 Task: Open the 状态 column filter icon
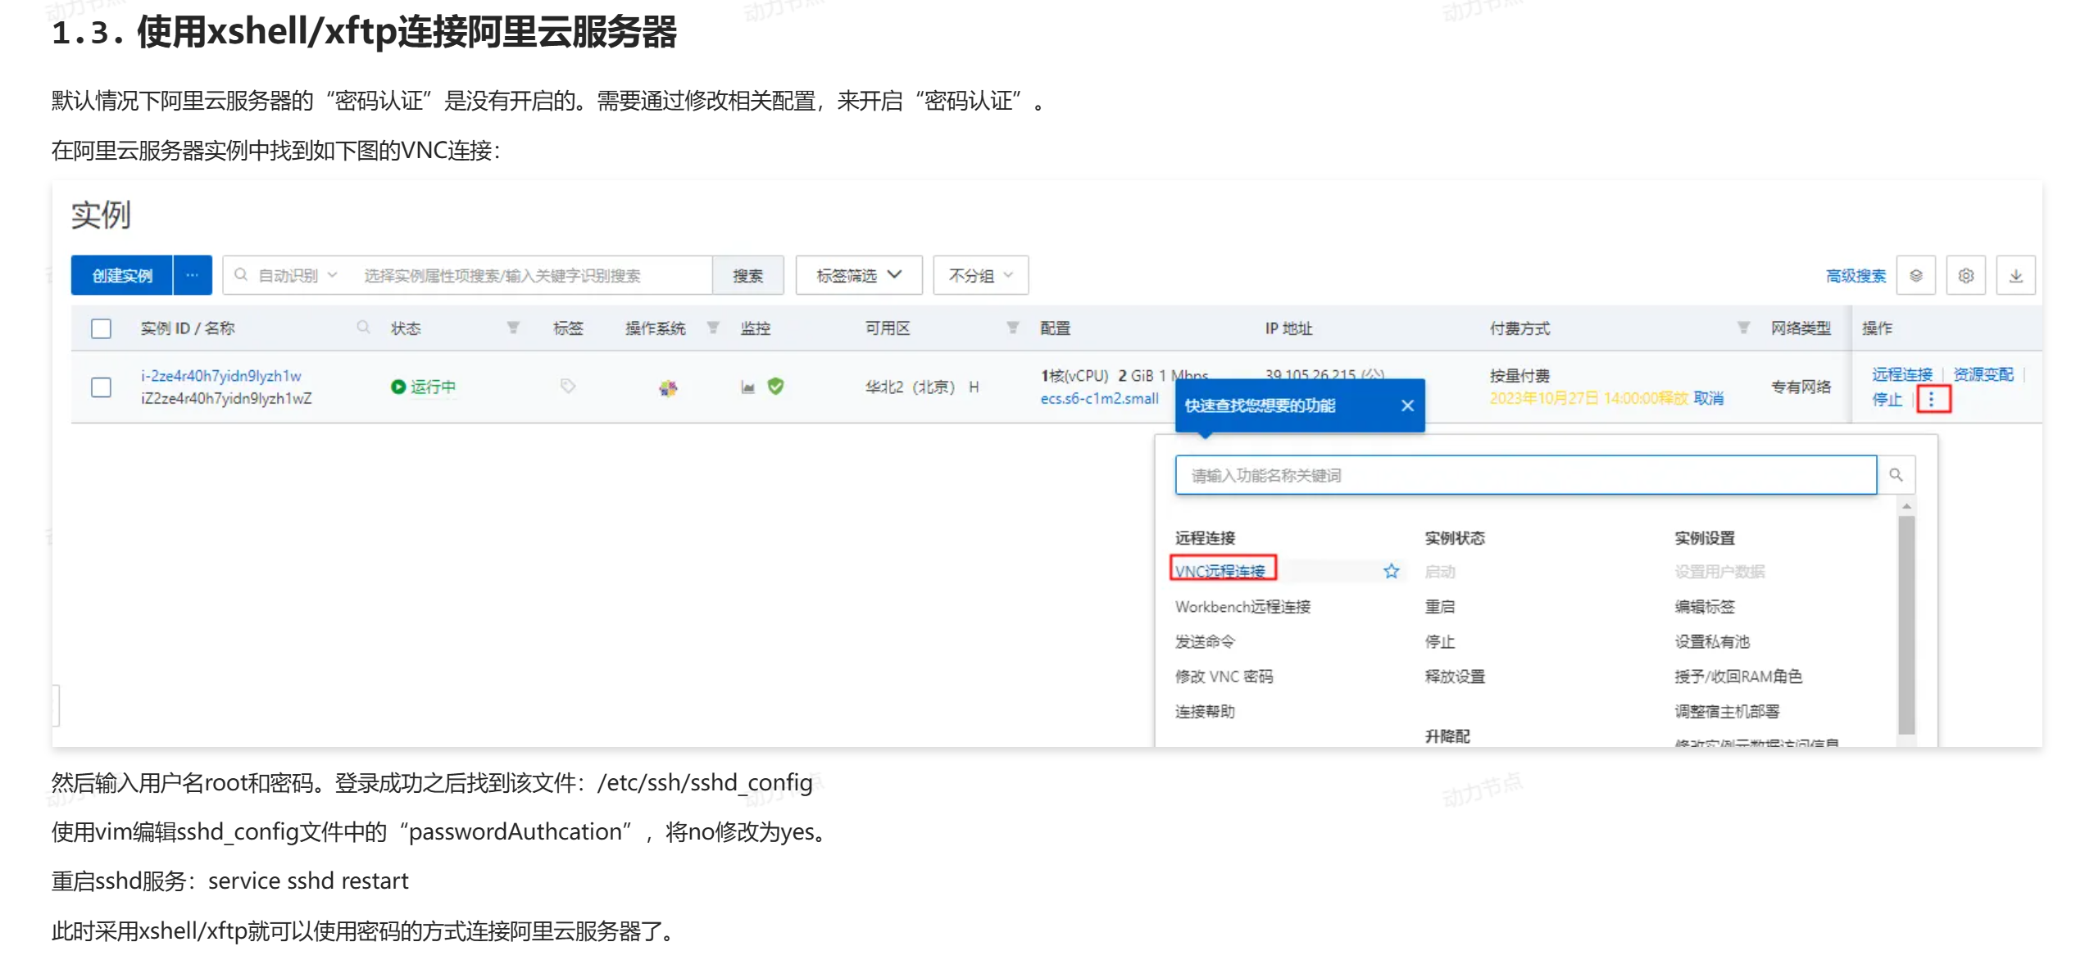point(513,328)
